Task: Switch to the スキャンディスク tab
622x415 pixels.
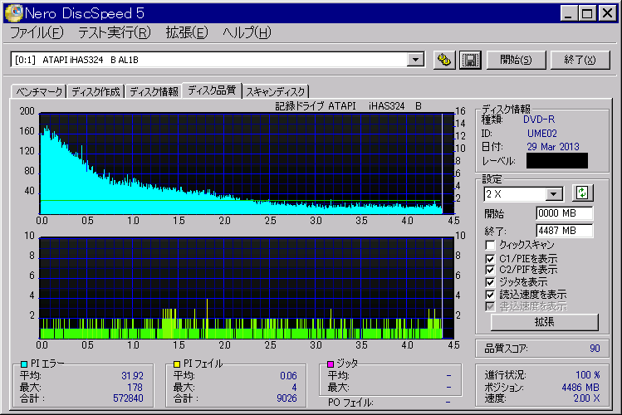Action: coord(276,92)
